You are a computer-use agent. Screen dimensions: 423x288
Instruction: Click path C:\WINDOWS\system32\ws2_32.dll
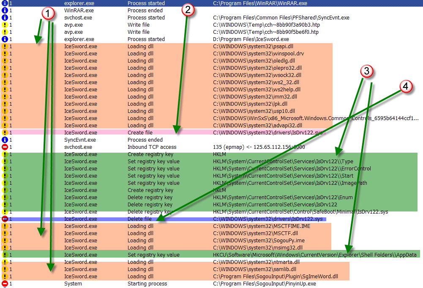[x=256, y=82]
